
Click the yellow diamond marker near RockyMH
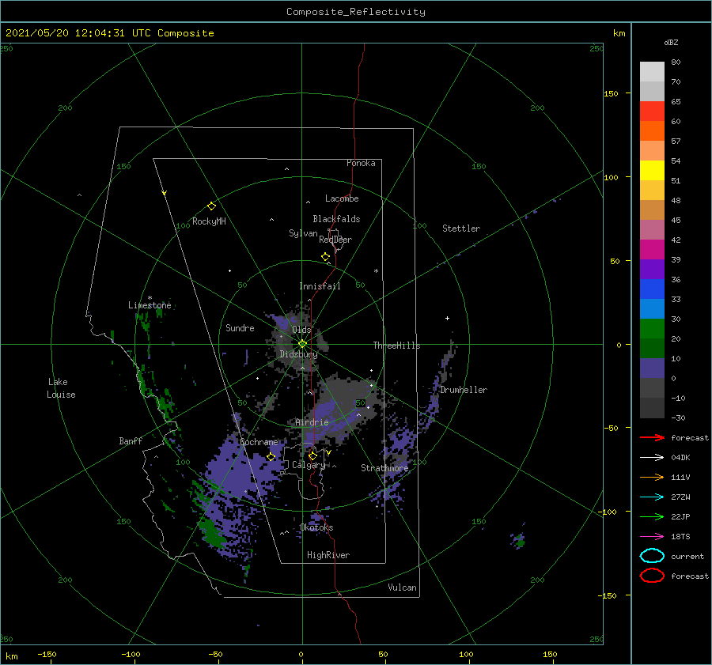211,206
